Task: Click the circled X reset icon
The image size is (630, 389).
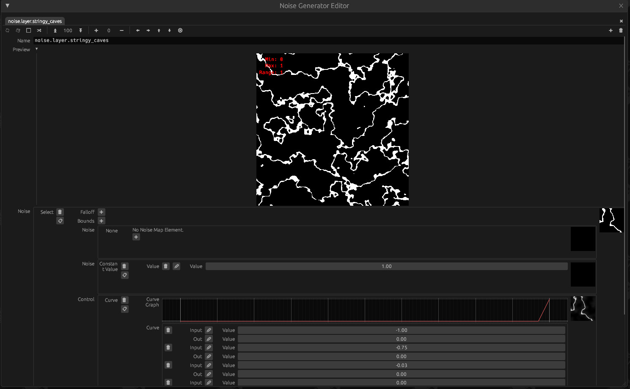Action: point(180,30)
